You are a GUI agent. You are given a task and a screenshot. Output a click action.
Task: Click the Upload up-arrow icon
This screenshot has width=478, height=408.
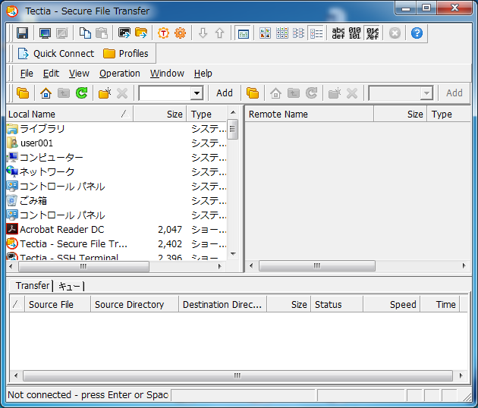point(219,33)
